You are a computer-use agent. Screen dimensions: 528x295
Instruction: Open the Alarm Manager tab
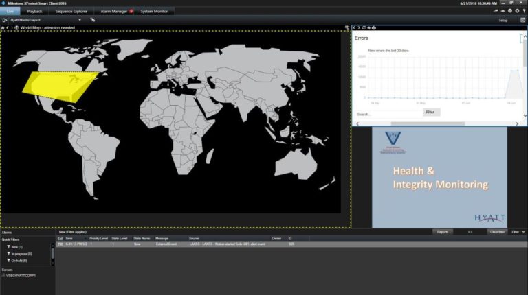114,11
